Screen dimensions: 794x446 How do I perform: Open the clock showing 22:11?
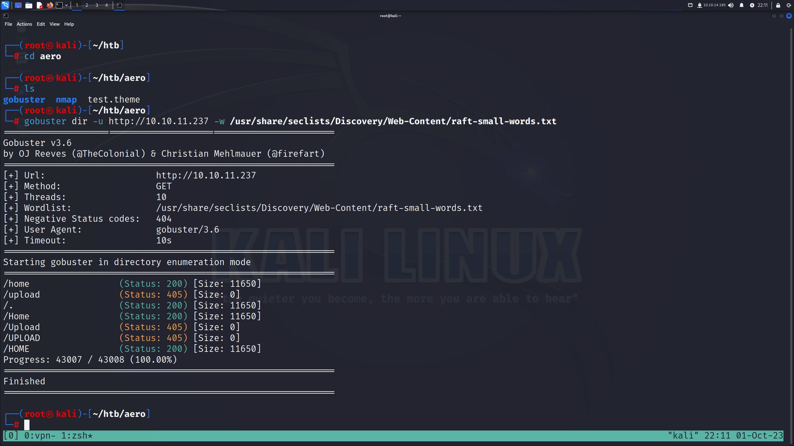[x=763, y=5]
